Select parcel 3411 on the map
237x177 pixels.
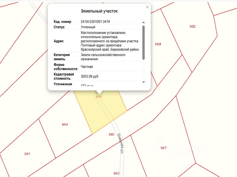[27, 154]
